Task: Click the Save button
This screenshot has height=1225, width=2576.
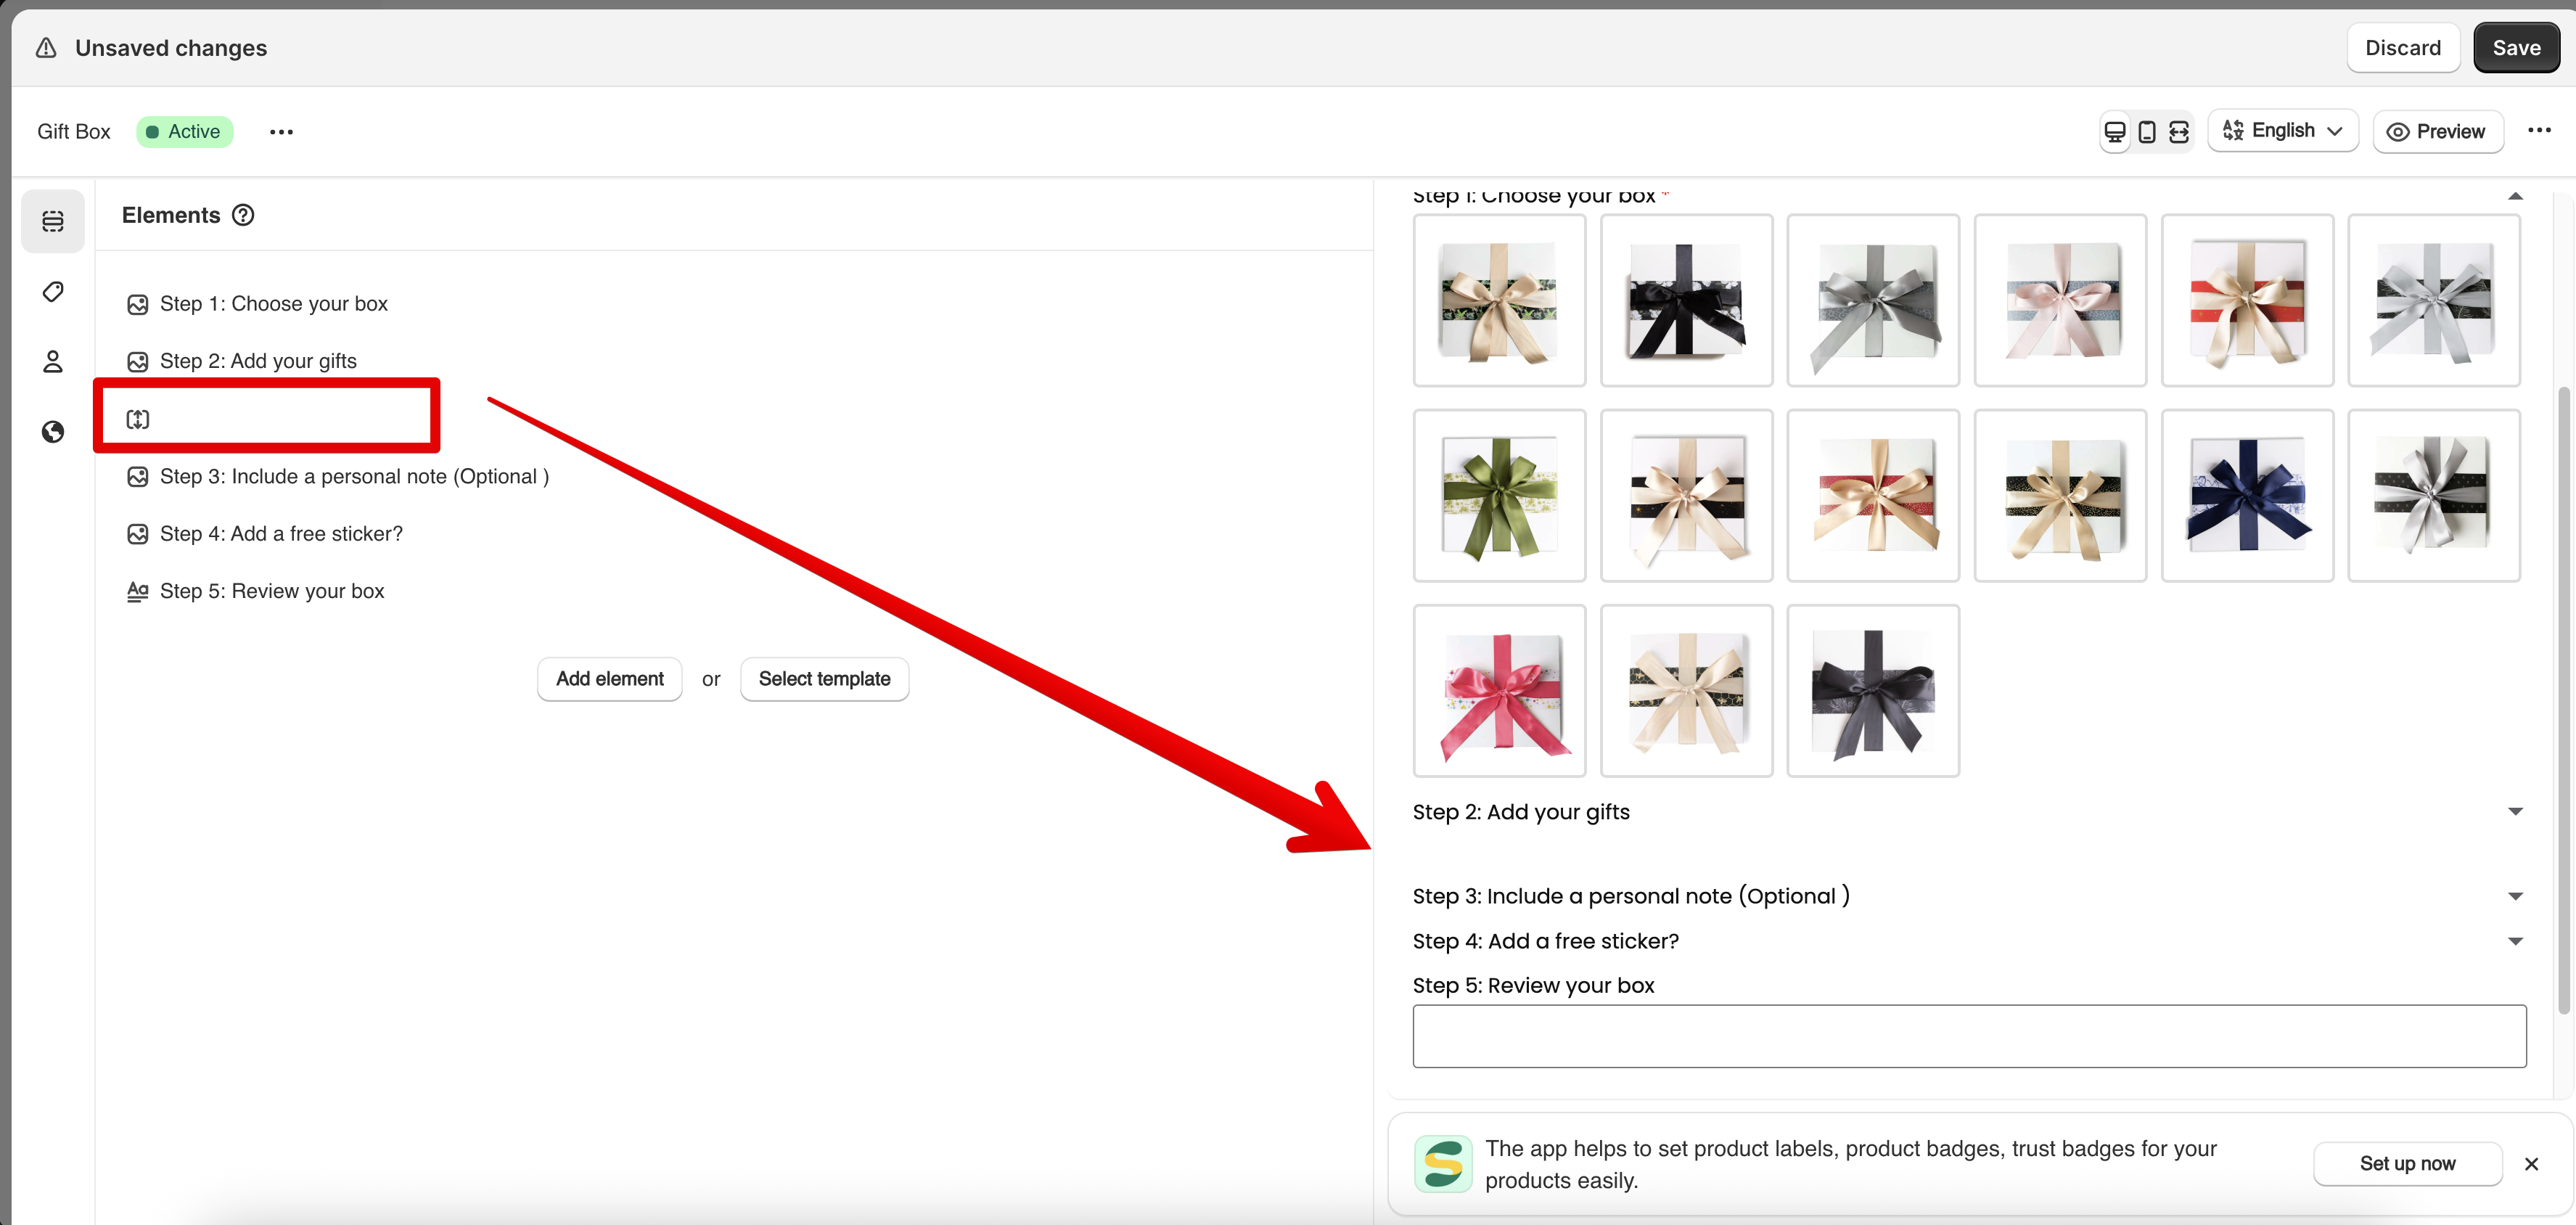Action: click(x=2515, y=48)
